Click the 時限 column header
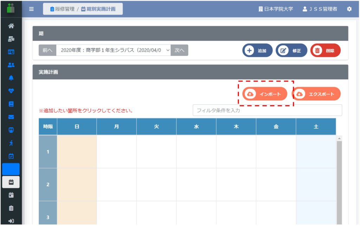 (x=48, y=126)
